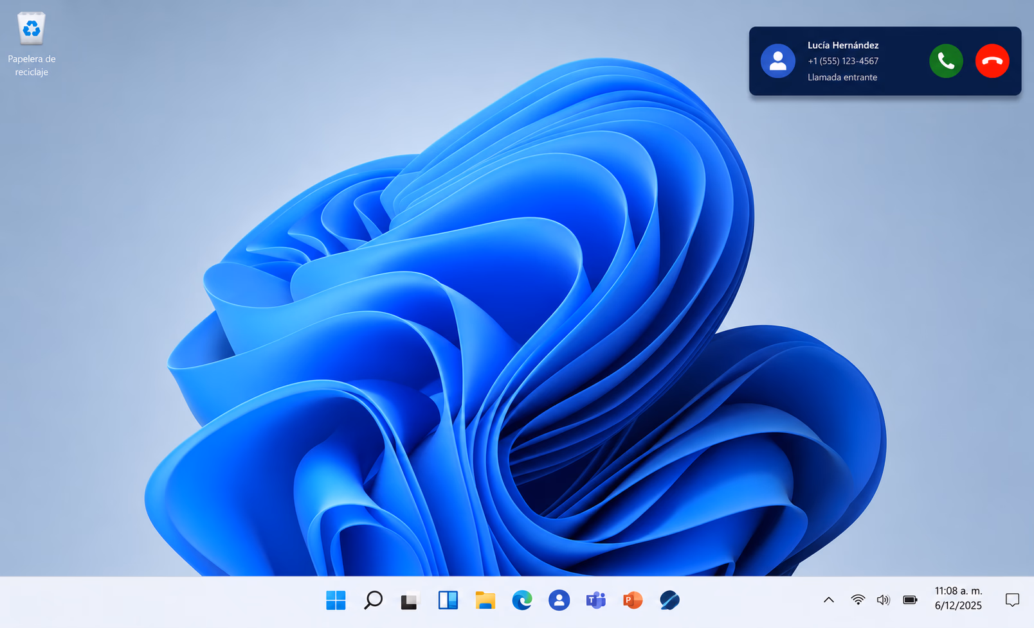Launch Microsoft Teams from taskbar

pos(596,600)
